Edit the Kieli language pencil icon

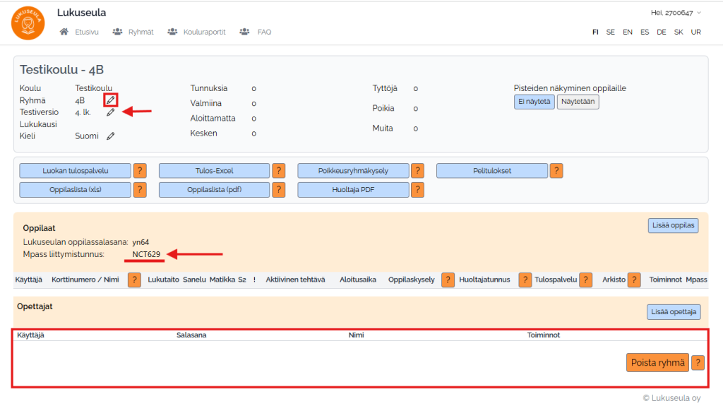[x=110, y=136]
